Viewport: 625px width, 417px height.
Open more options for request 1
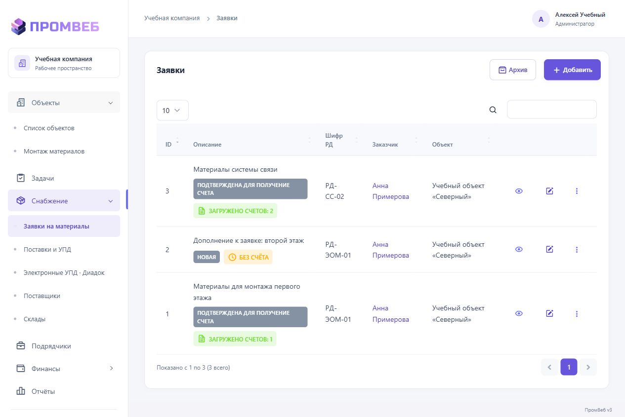point(577,313)
